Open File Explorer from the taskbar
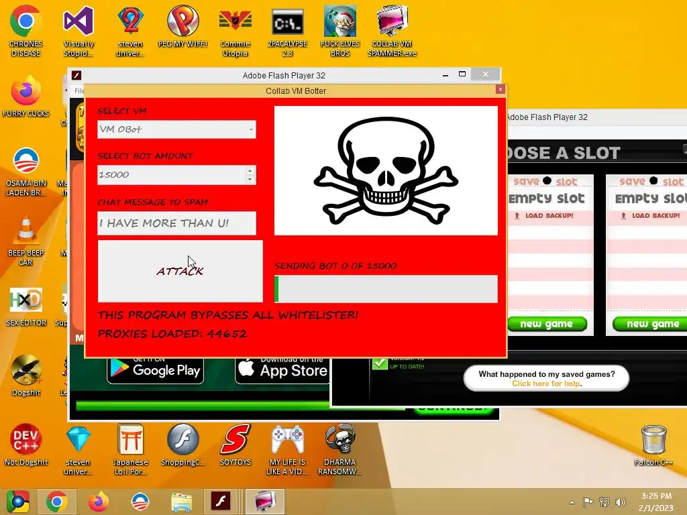 (x=181, y=502)
